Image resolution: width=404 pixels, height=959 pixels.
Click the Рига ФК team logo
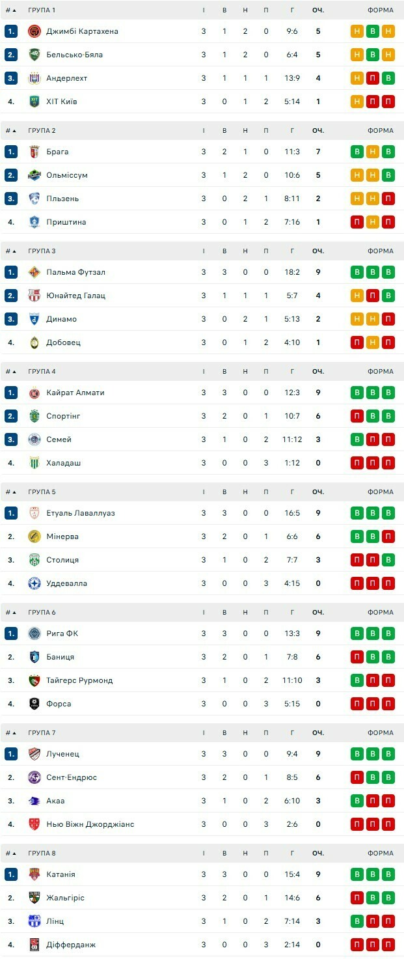(x=34, y=633)
